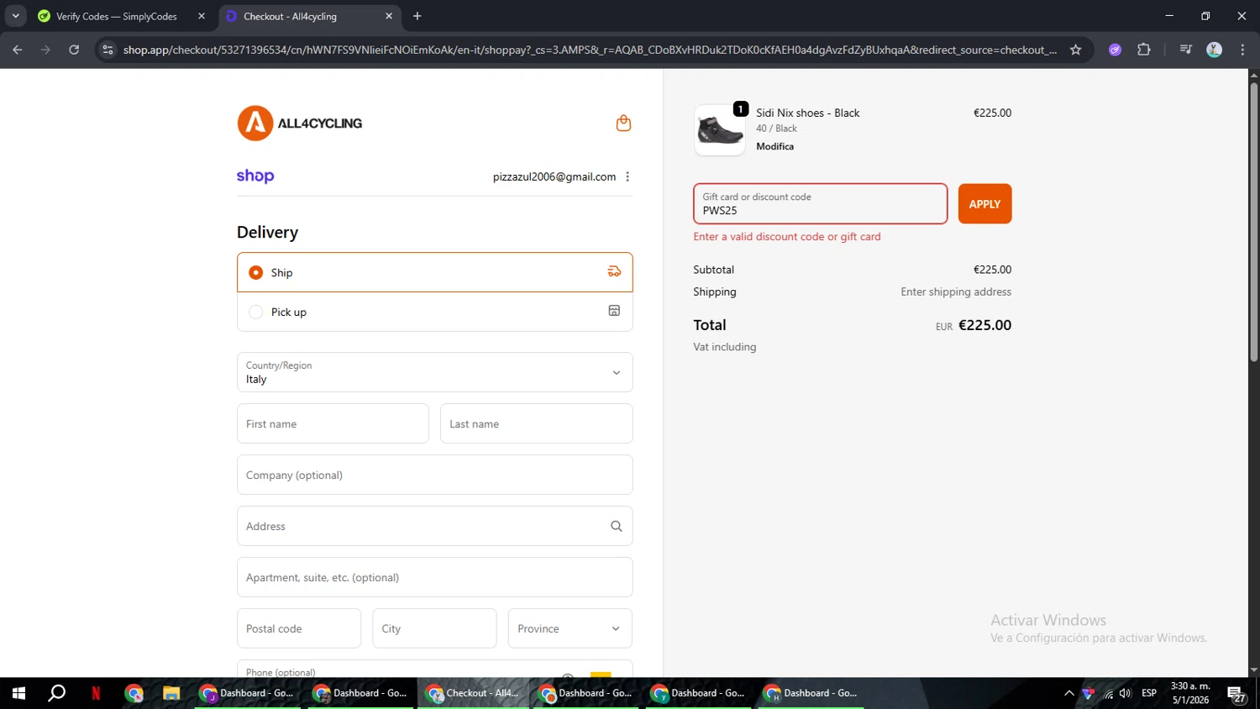Screen dimensions: 1260x709
Task: Reload the checkout page
Action: pos(74,50)
